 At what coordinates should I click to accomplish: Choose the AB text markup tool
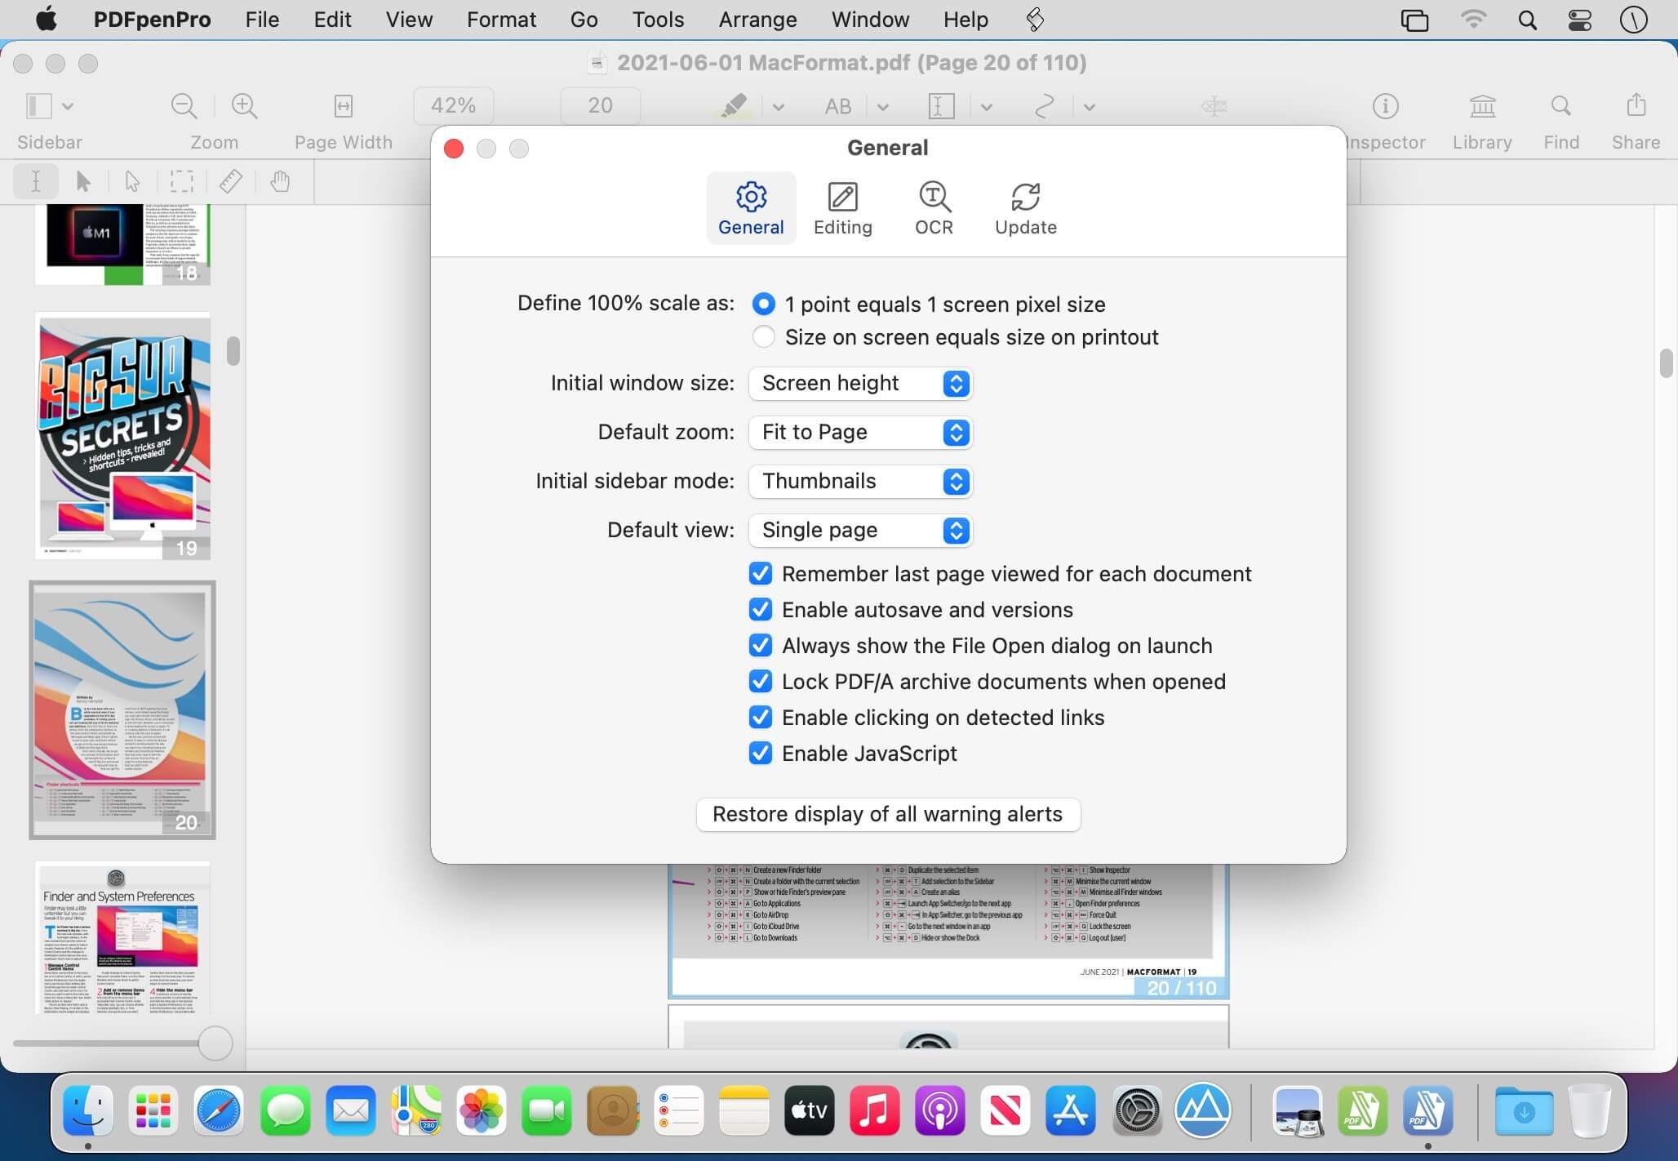click(x=838, y=106)
